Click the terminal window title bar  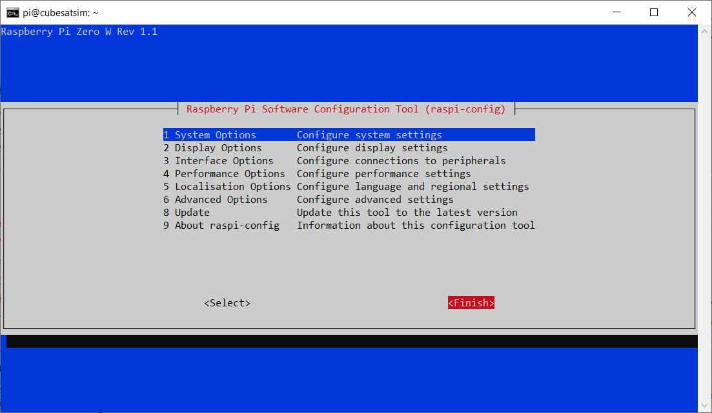pos(323,12)
